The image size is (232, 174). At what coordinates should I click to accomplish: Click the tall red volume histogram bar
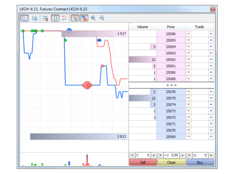pyautogui.click(x=87, y=160)
